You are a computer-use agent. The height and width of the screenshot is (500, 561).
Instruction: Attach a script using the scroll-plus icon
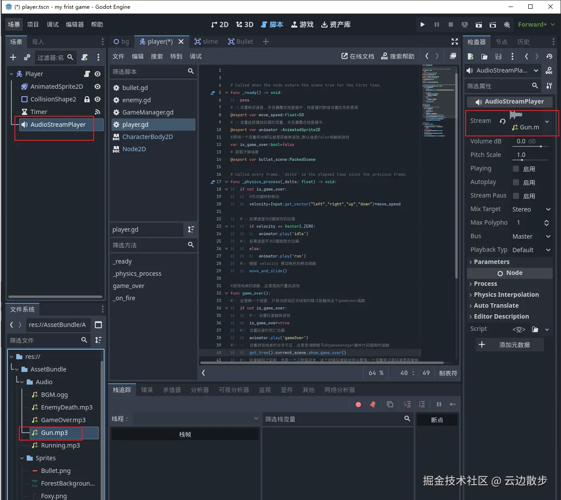[85, 57]
